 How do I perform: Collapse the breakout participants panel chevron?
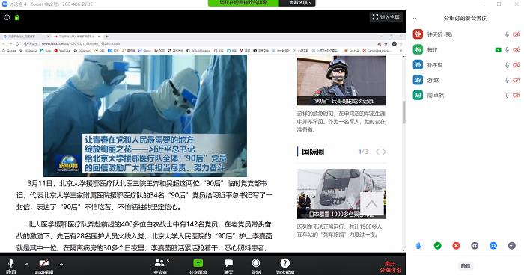click(415, 19)
